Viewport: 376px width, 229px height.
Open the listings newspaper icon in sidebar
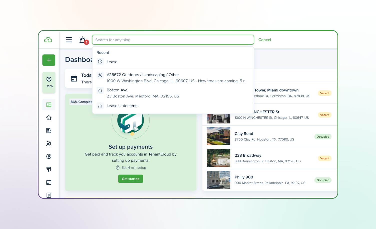[x=49, y=131]
